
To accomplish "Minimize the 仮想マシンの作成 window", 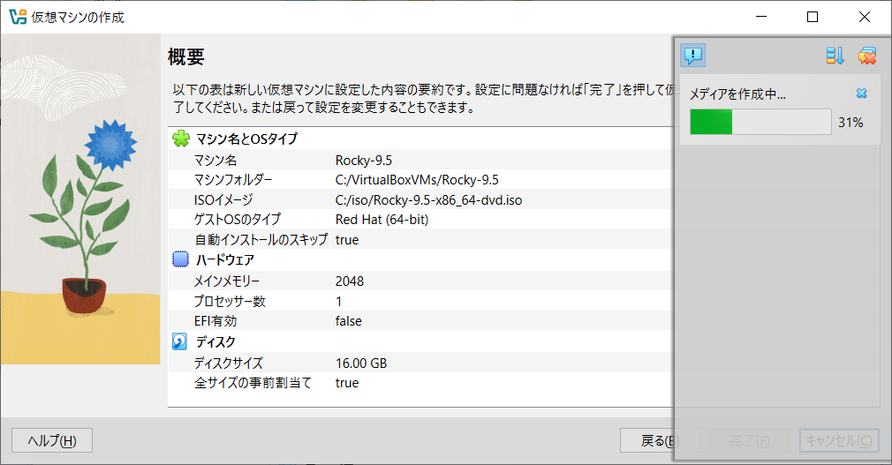I will pyautogui.click(x=761, y=17).
